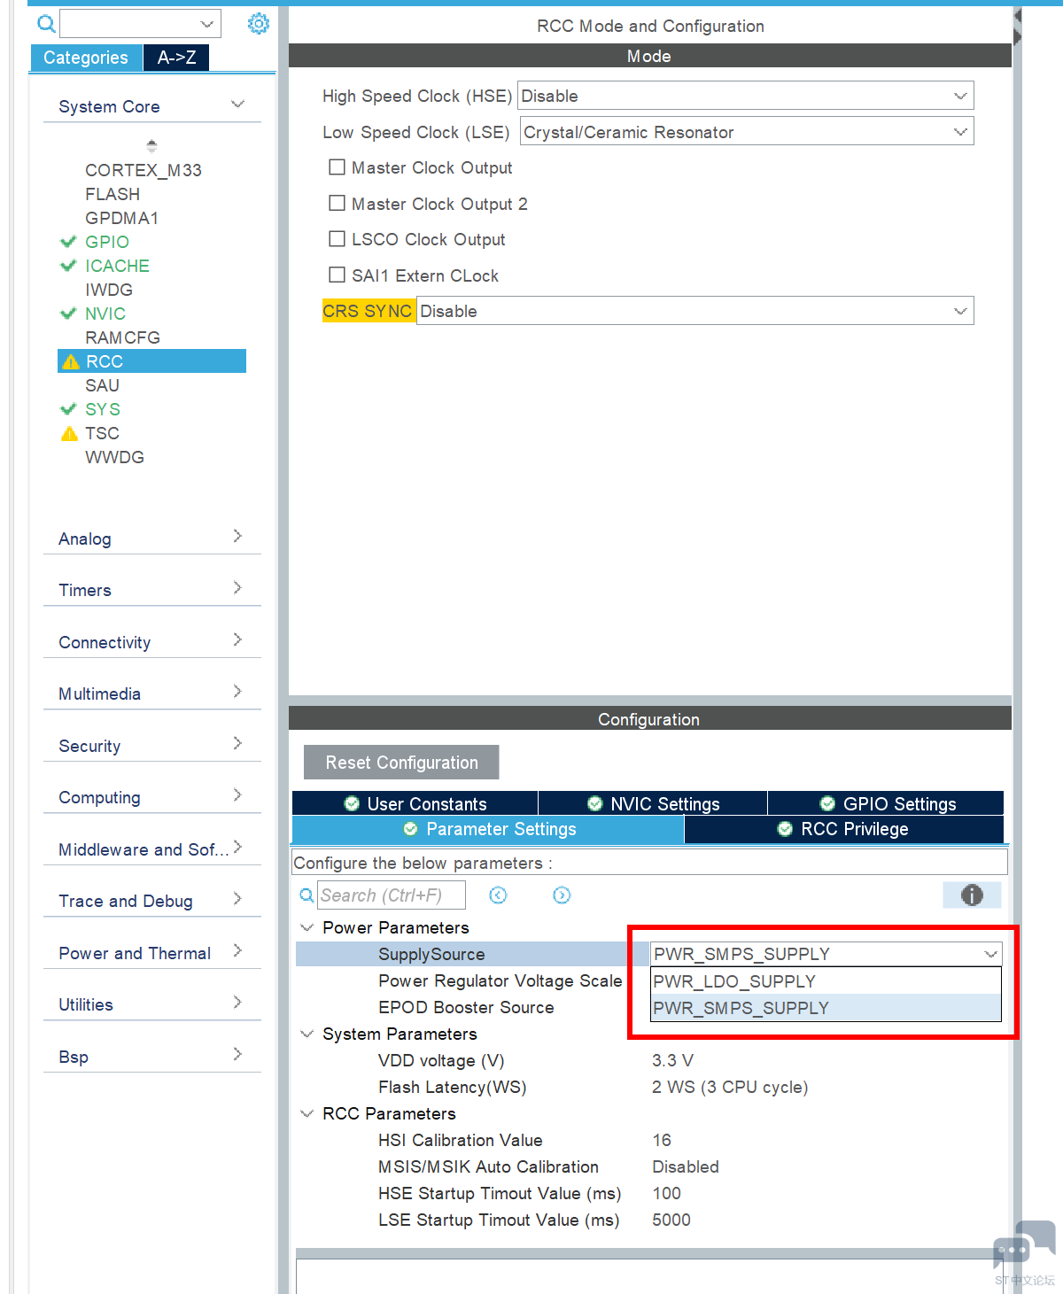Select FLASH peripheral
1063x1294 pixels.
tap(113, 194)
